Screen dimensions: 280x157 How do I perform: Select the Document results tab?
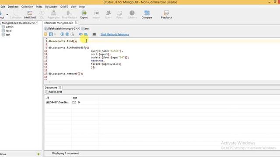[x=51, y=88]
